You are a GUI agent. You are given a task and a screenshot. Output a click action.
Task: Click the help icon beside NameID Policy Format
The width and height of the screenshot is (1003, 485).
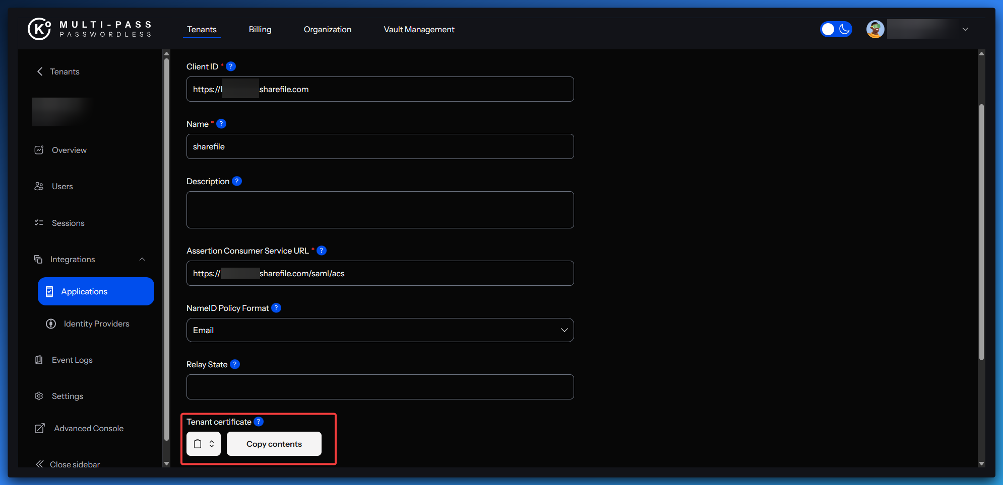(276, 308)
